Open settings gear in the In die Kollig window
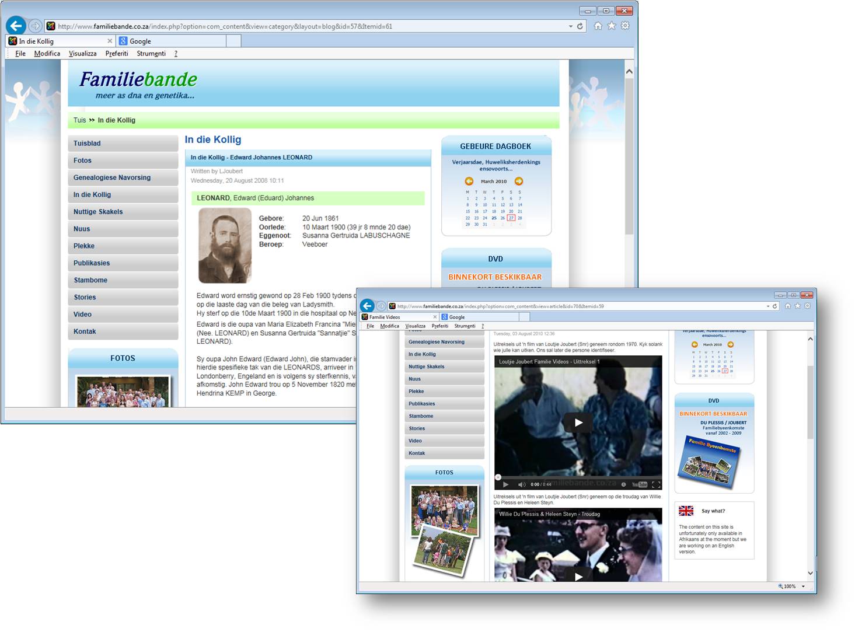This screenshot has height=632, width=855. click(x=625, y=26)
